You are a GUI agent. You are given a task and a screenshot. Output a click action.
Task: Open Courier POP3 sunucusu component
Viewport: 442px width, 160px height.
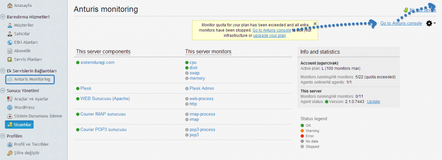(104, 129)
